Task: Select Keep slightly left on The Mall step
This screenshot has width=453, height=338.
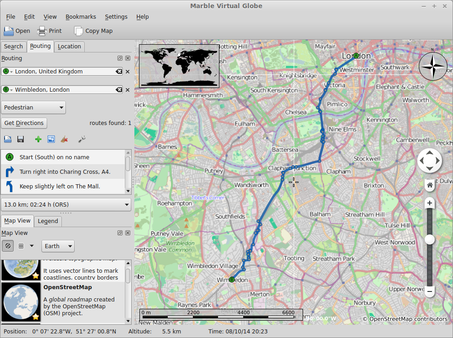Action: tap(63, 186)
